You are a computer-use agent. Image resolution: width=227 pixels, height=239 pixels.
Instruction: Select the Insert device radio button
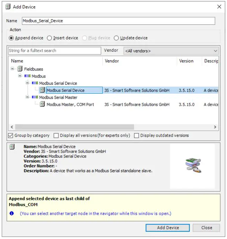click(49, 38)
